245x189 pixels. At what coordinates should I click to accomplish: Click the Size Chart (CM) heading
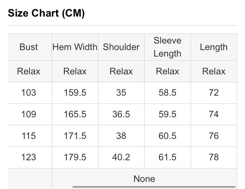[x=46, y=13]
